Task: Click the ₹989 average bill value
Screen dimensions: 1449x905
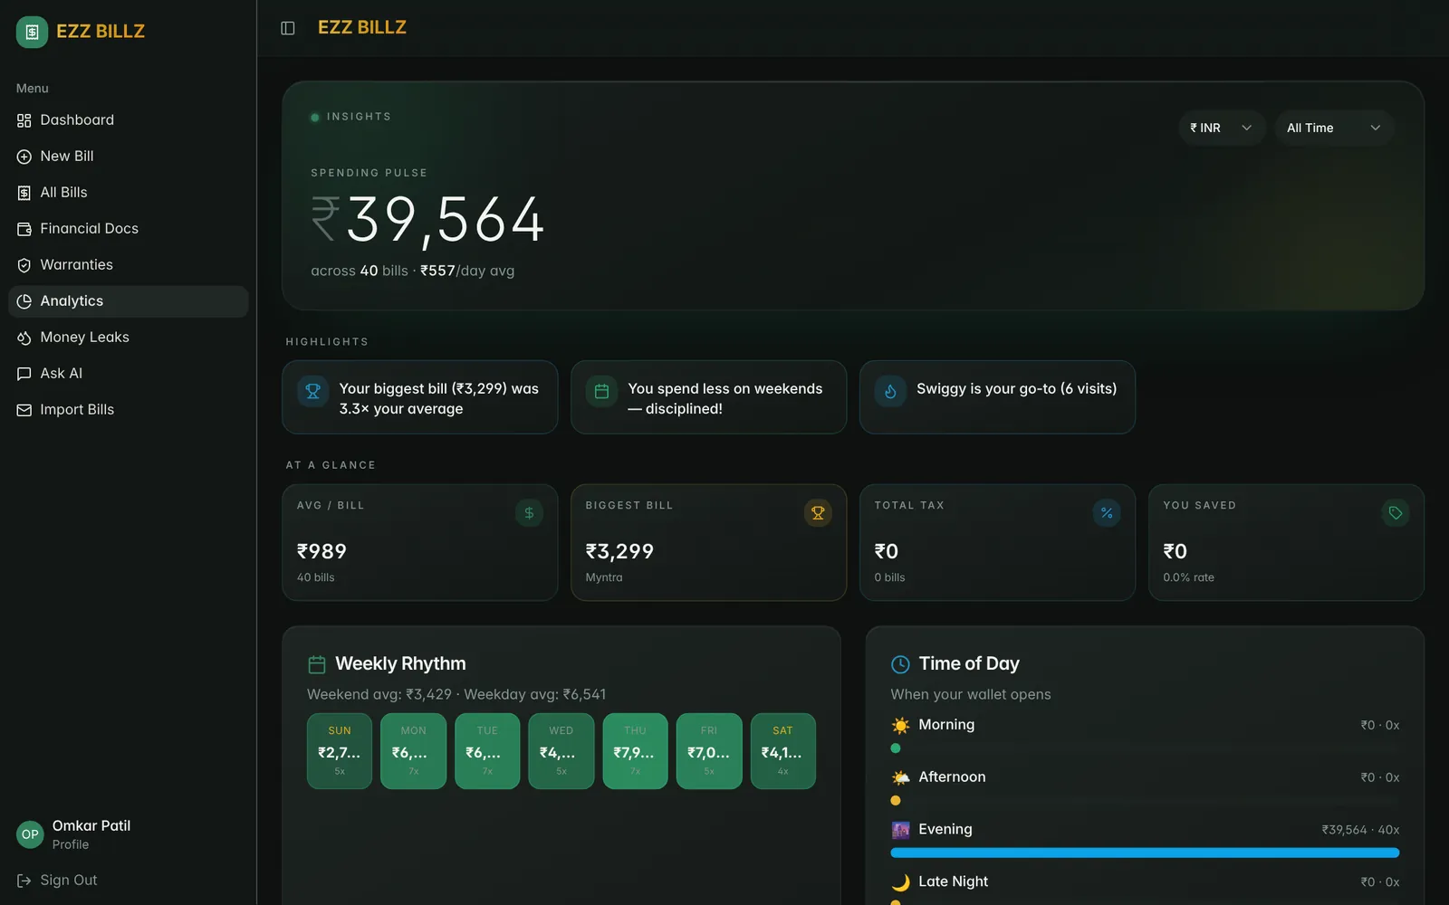Action: [321, 551]
